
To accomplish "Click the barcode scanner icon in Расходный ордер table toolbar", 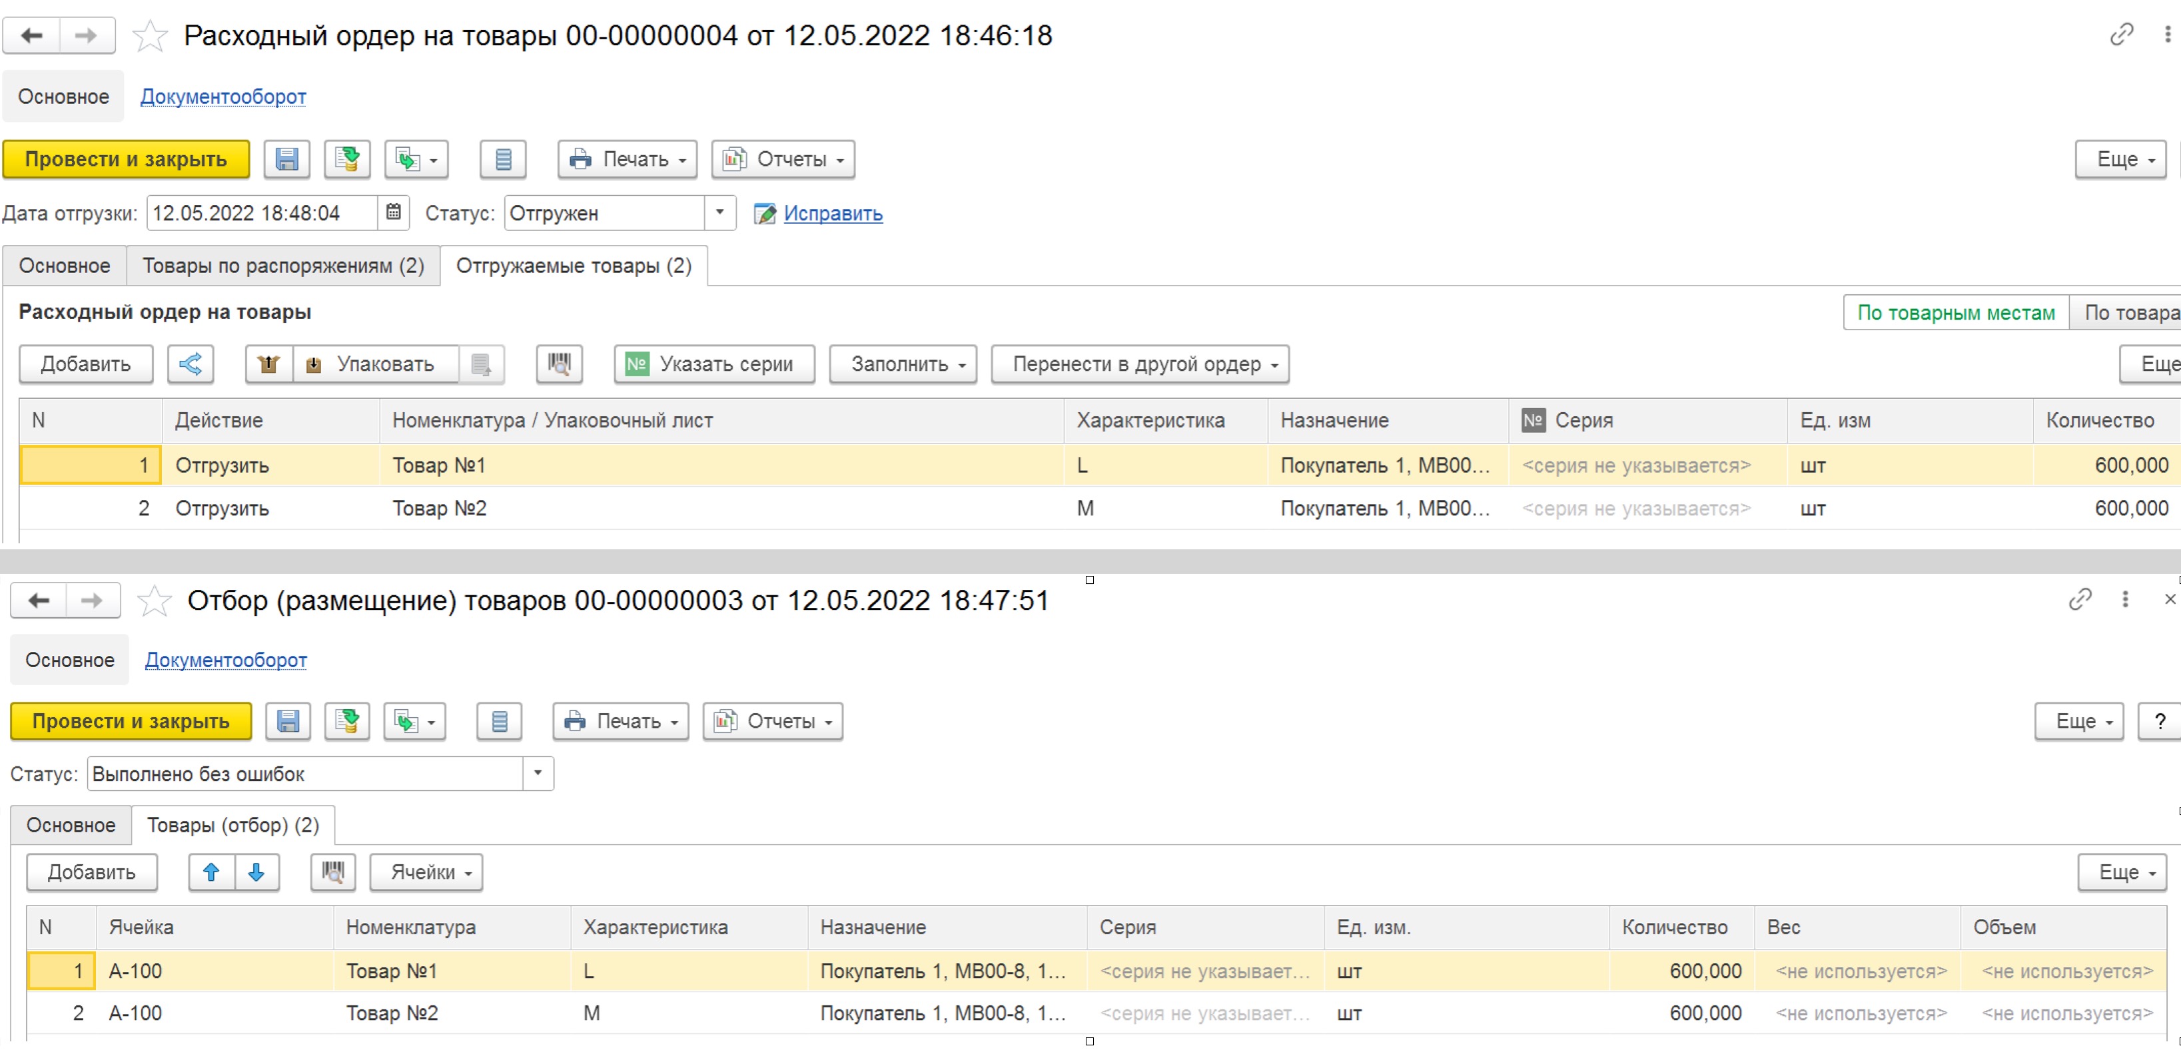I will coord(559,364).
